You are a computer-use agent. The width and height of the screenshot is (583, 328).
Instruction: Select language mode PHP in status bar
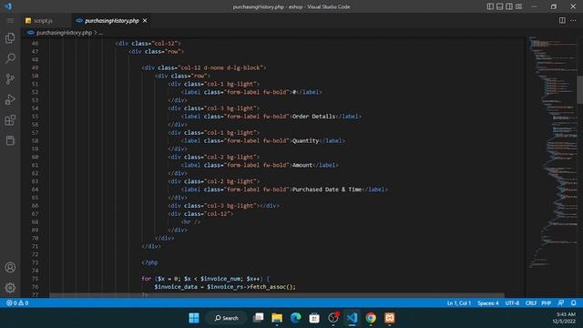[x=547, y=303]
